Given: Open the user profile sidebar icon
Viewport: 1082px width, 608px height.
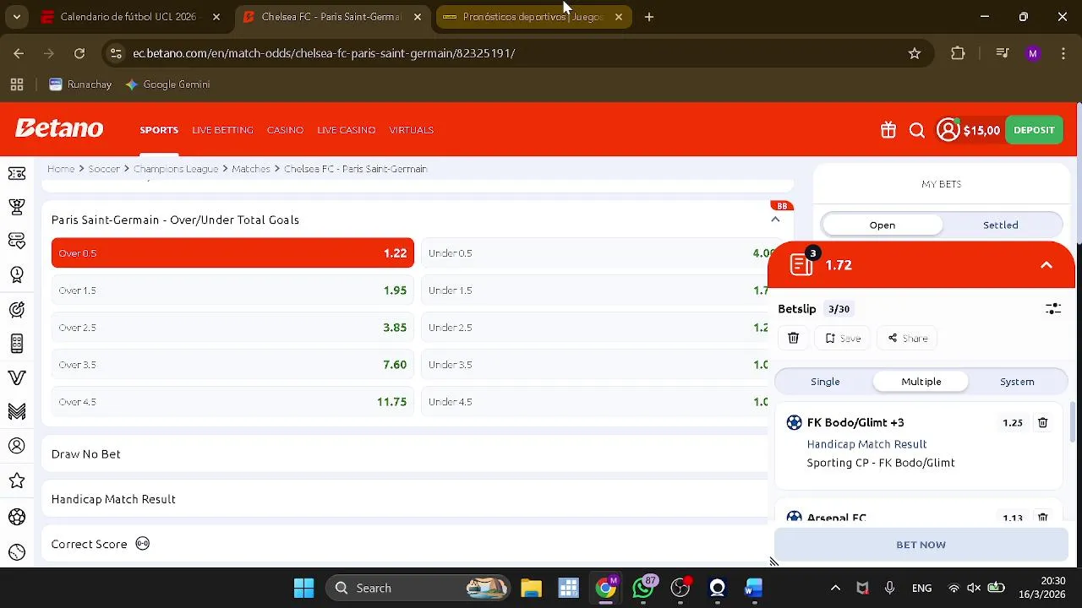Looking at the screenshot, I should [17, 446].
